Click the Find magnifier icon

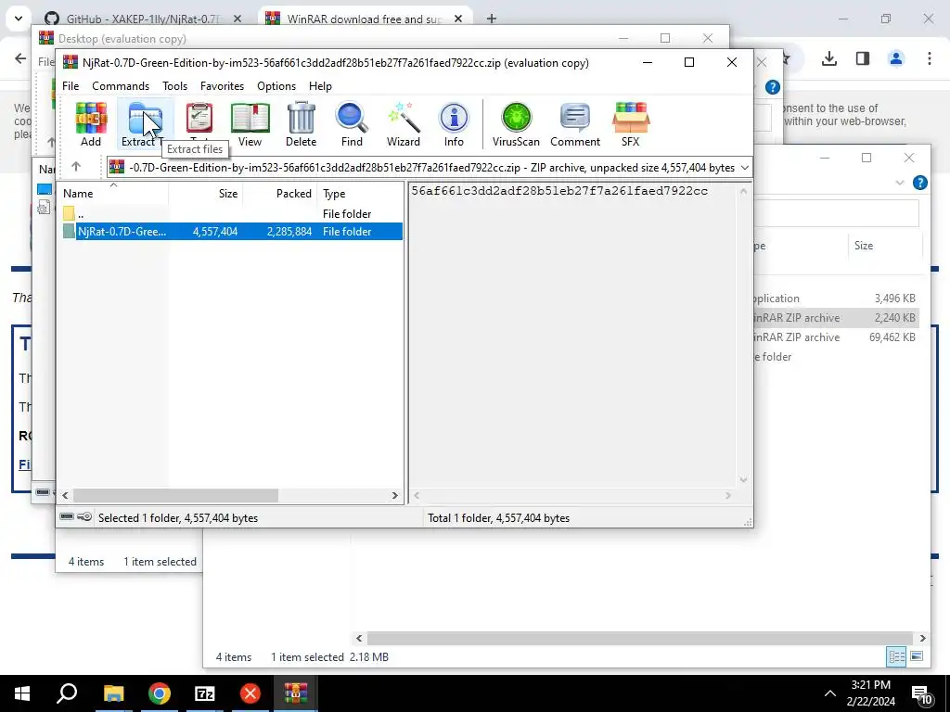click(352, 124)
